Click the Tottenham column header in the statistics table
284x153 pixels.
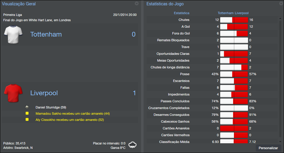[225, 13]
